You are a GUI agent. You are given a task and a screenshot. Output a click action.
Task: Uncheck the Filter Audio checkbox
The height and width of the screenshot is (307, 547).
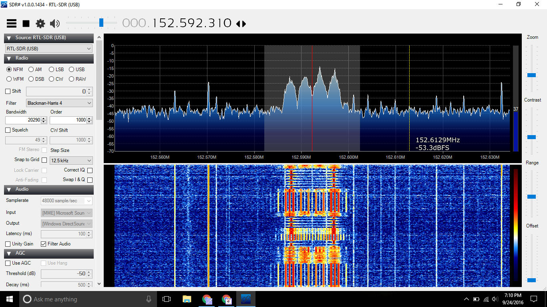pos(44,244)
